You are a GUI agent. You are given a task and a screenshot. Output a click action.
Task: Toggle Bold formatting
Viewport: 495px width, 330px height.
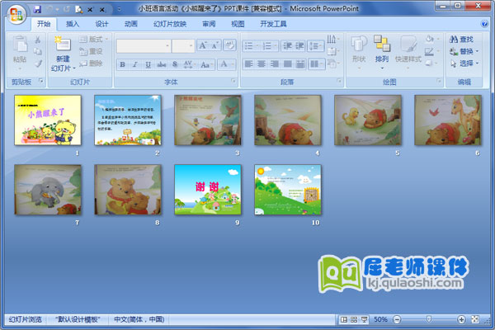(122, 64)
